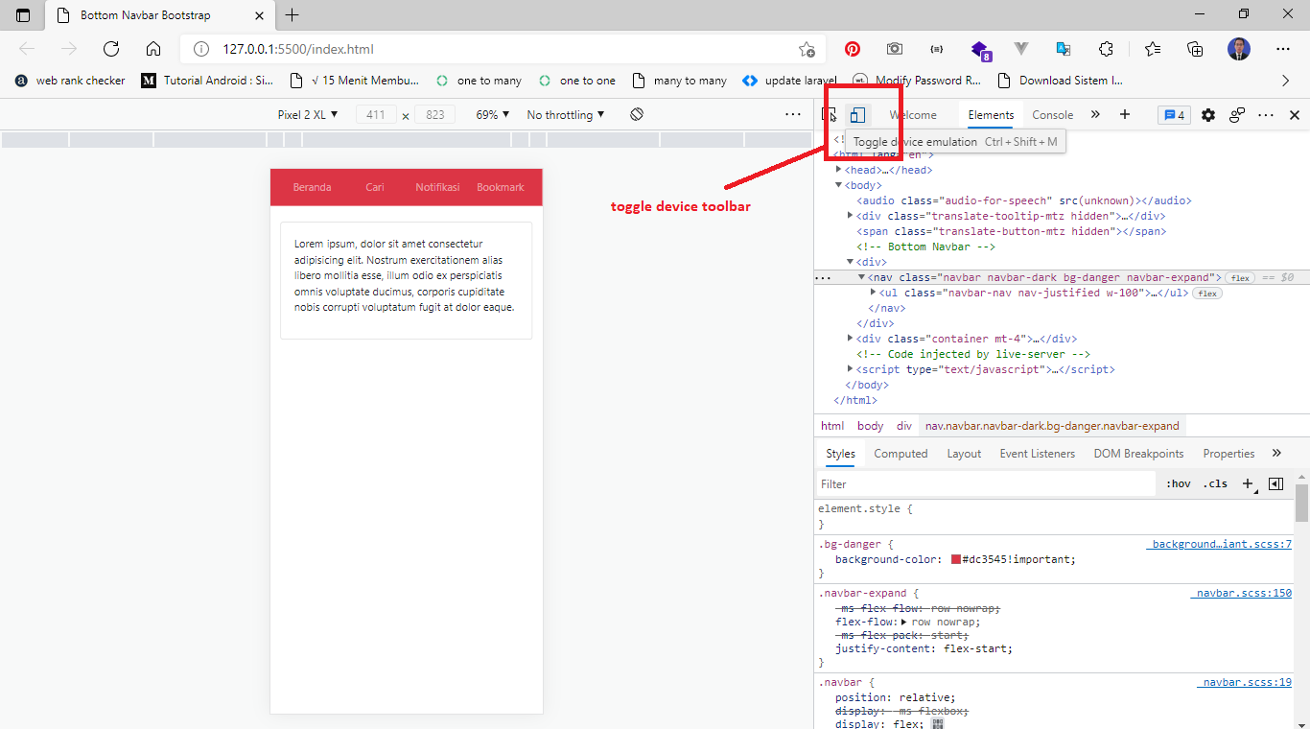This screenshot has width=1310, height=729.
Task: Open the Collections icon
Action: pos(1195,49)
